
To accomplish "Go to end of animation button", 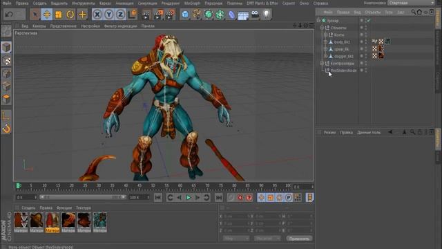I will pyautogui.click(x=219, y=197).
